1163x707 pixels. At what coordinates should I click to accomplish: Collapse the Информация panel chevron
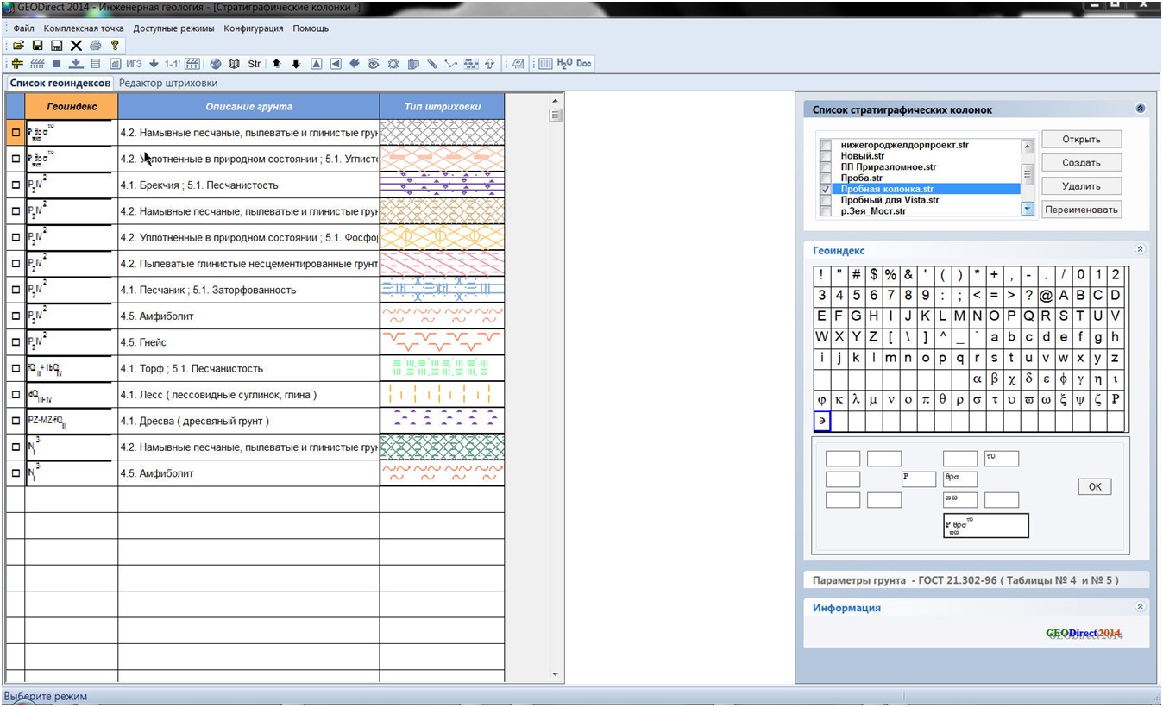click(x=1140, y=607)
